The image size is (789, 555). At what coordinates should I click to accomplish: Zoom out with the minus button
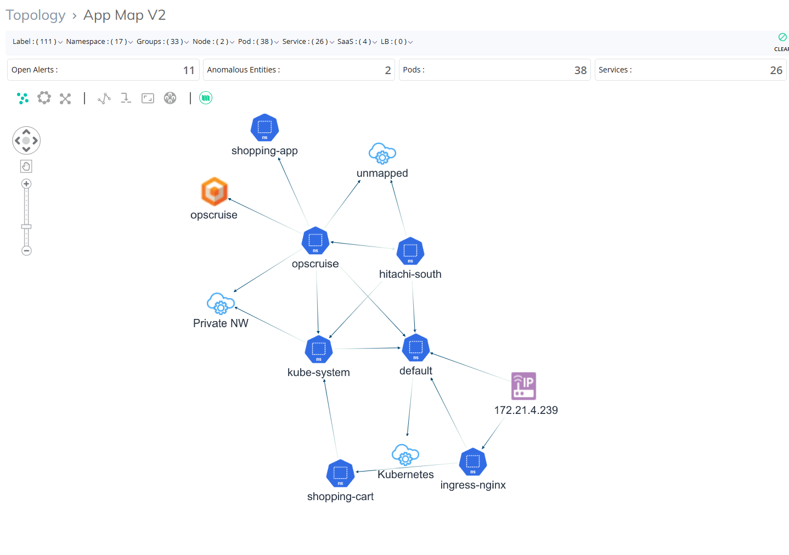pyautogui.click(x=26, y=251)
